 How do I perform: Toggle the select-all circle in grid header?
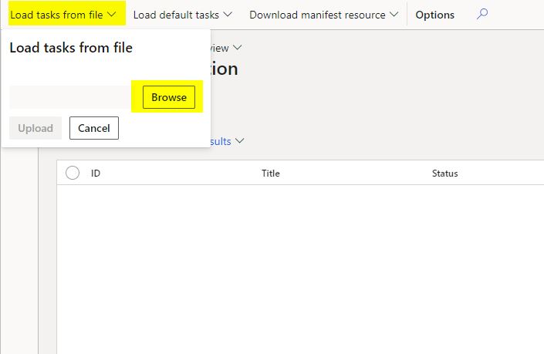73,173
